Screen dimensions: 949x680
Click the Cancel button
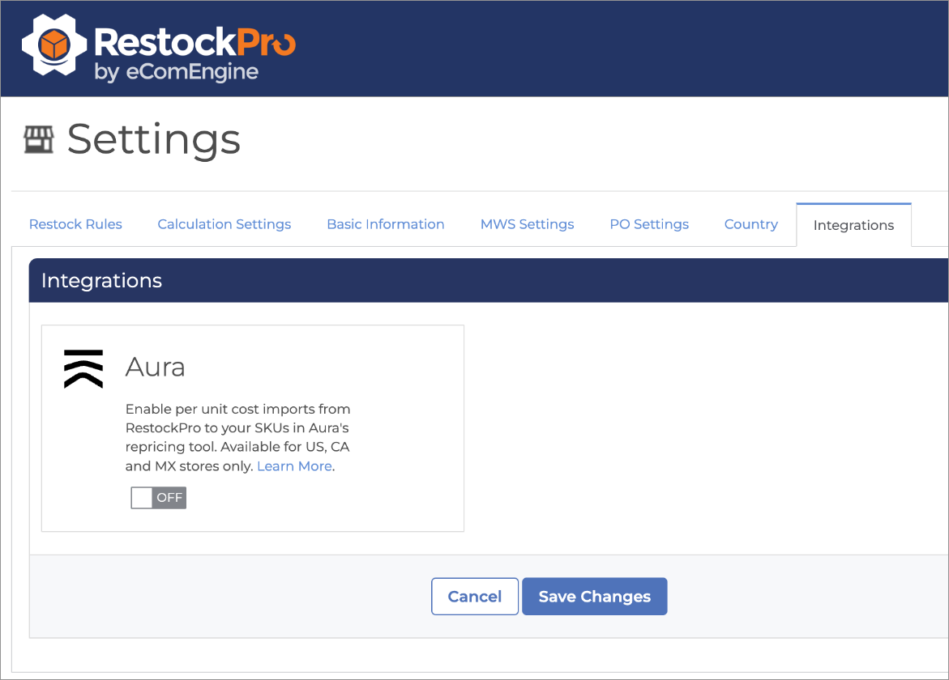point(475,597)
